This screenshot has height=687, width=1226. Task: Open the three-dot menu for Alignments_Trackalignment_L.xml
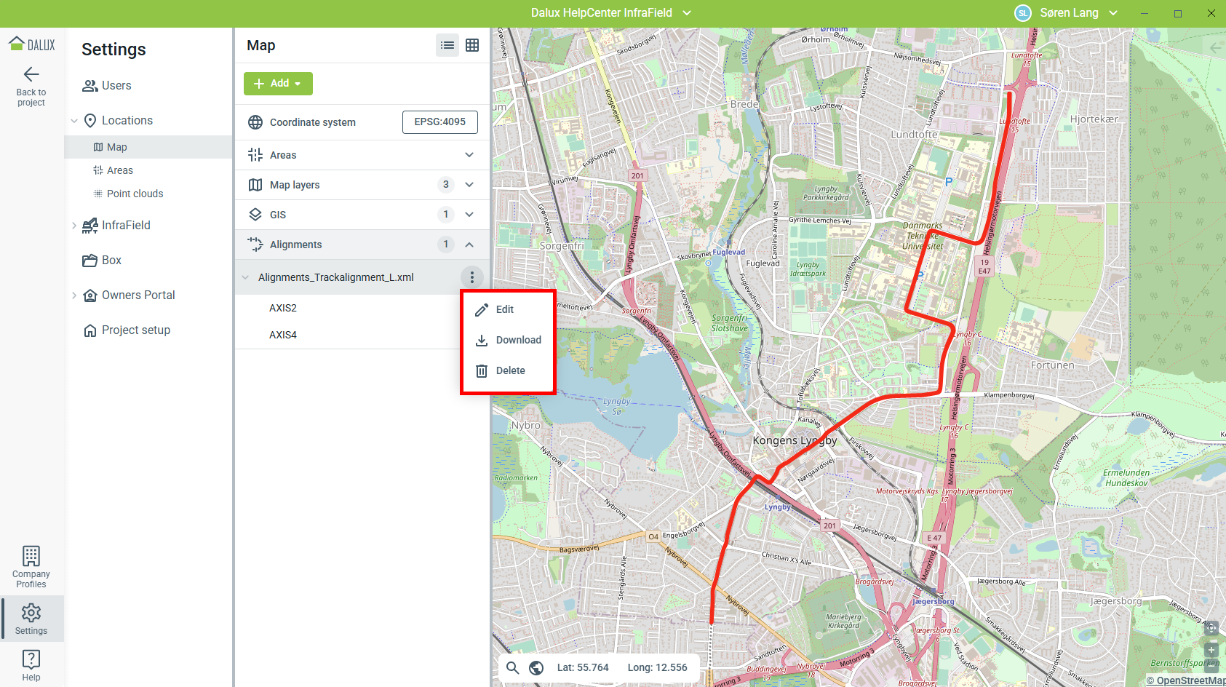(x=471, y=277)
